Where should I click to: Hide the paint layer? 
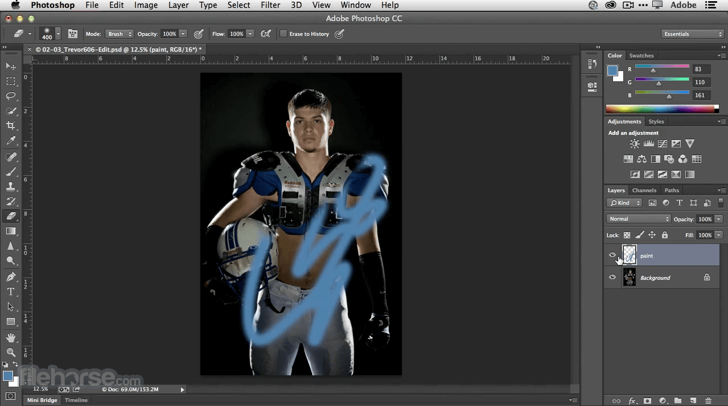[612, 255]
